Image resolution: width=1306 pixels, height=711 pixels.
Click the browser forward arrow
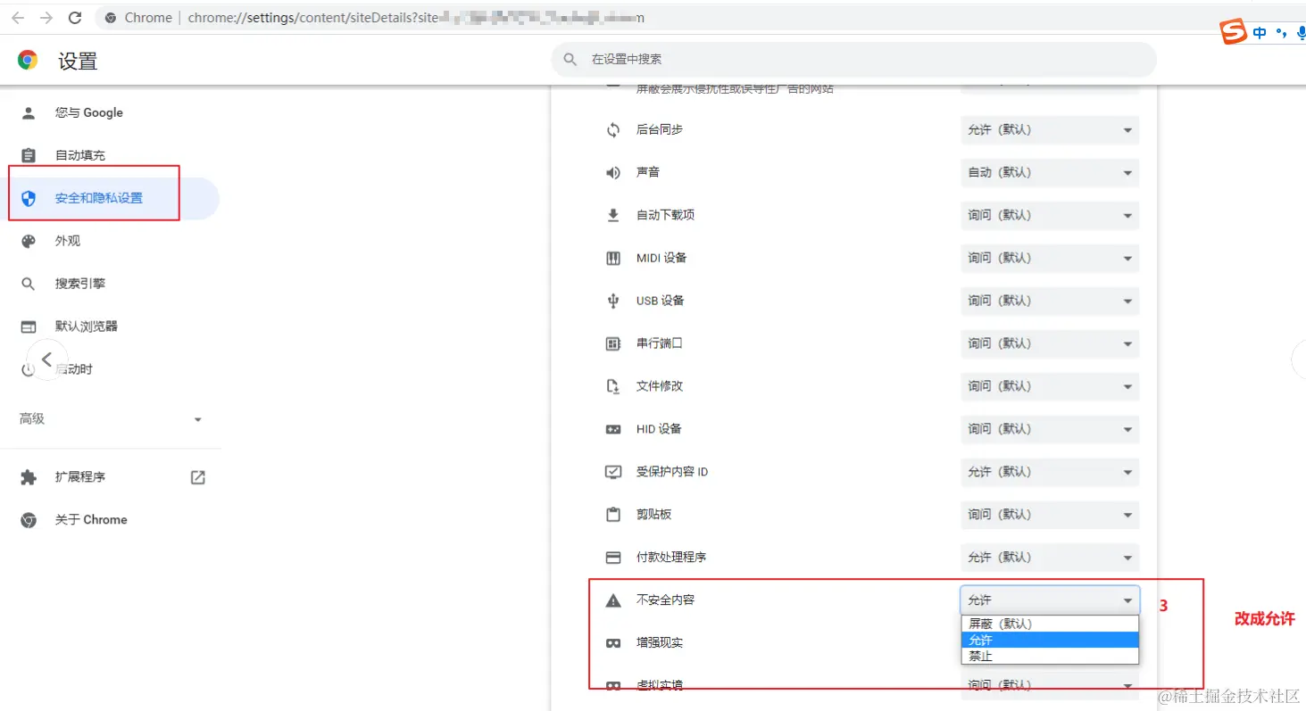(x=46, y=18)
